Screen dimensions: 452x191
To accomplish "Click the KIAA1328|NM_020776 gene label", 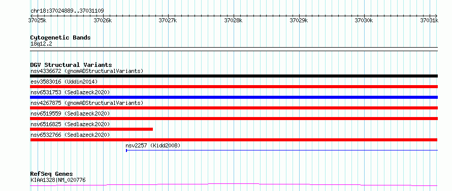I will click(58, 180).
